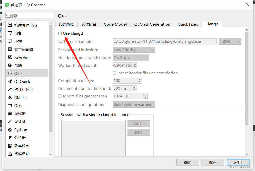Click the 过滤器 filter input field

pyautogui.click(x=29, y=16)
